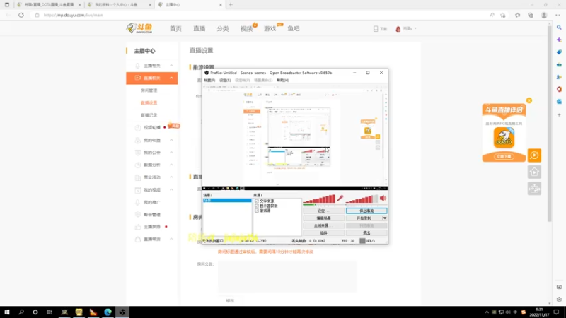Click the 房间公告 text area
Screen dimensions: 566x318
pyautogui.click(x=287, y=276)
